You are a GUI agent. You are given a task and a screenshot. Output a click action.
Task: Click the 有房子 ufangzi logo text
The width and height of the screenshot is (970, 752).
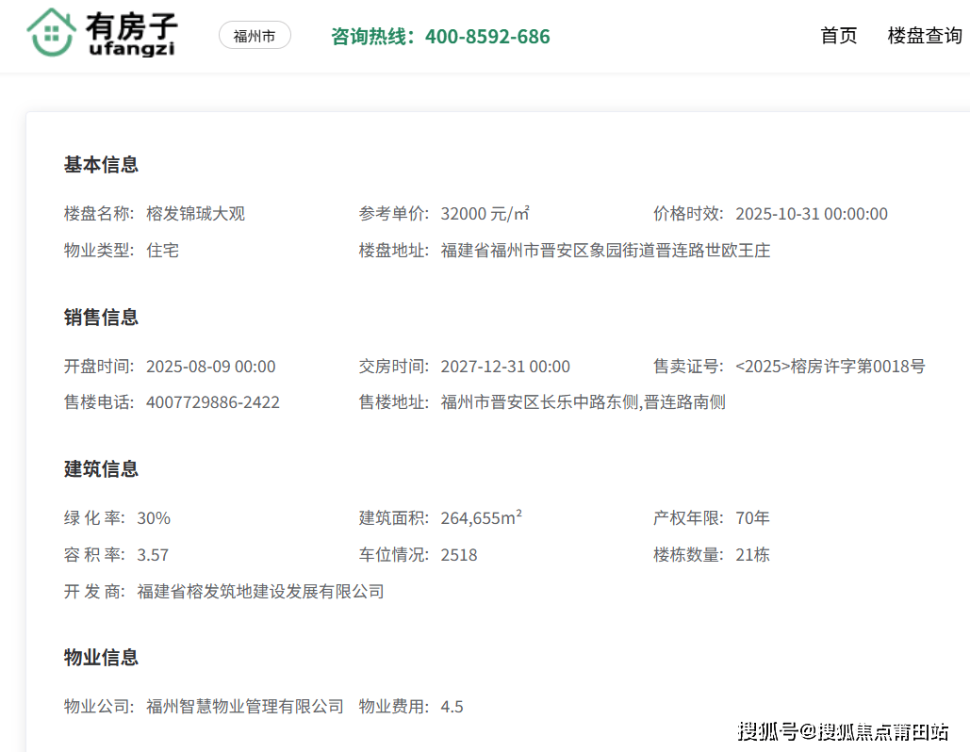pos(131,35)
